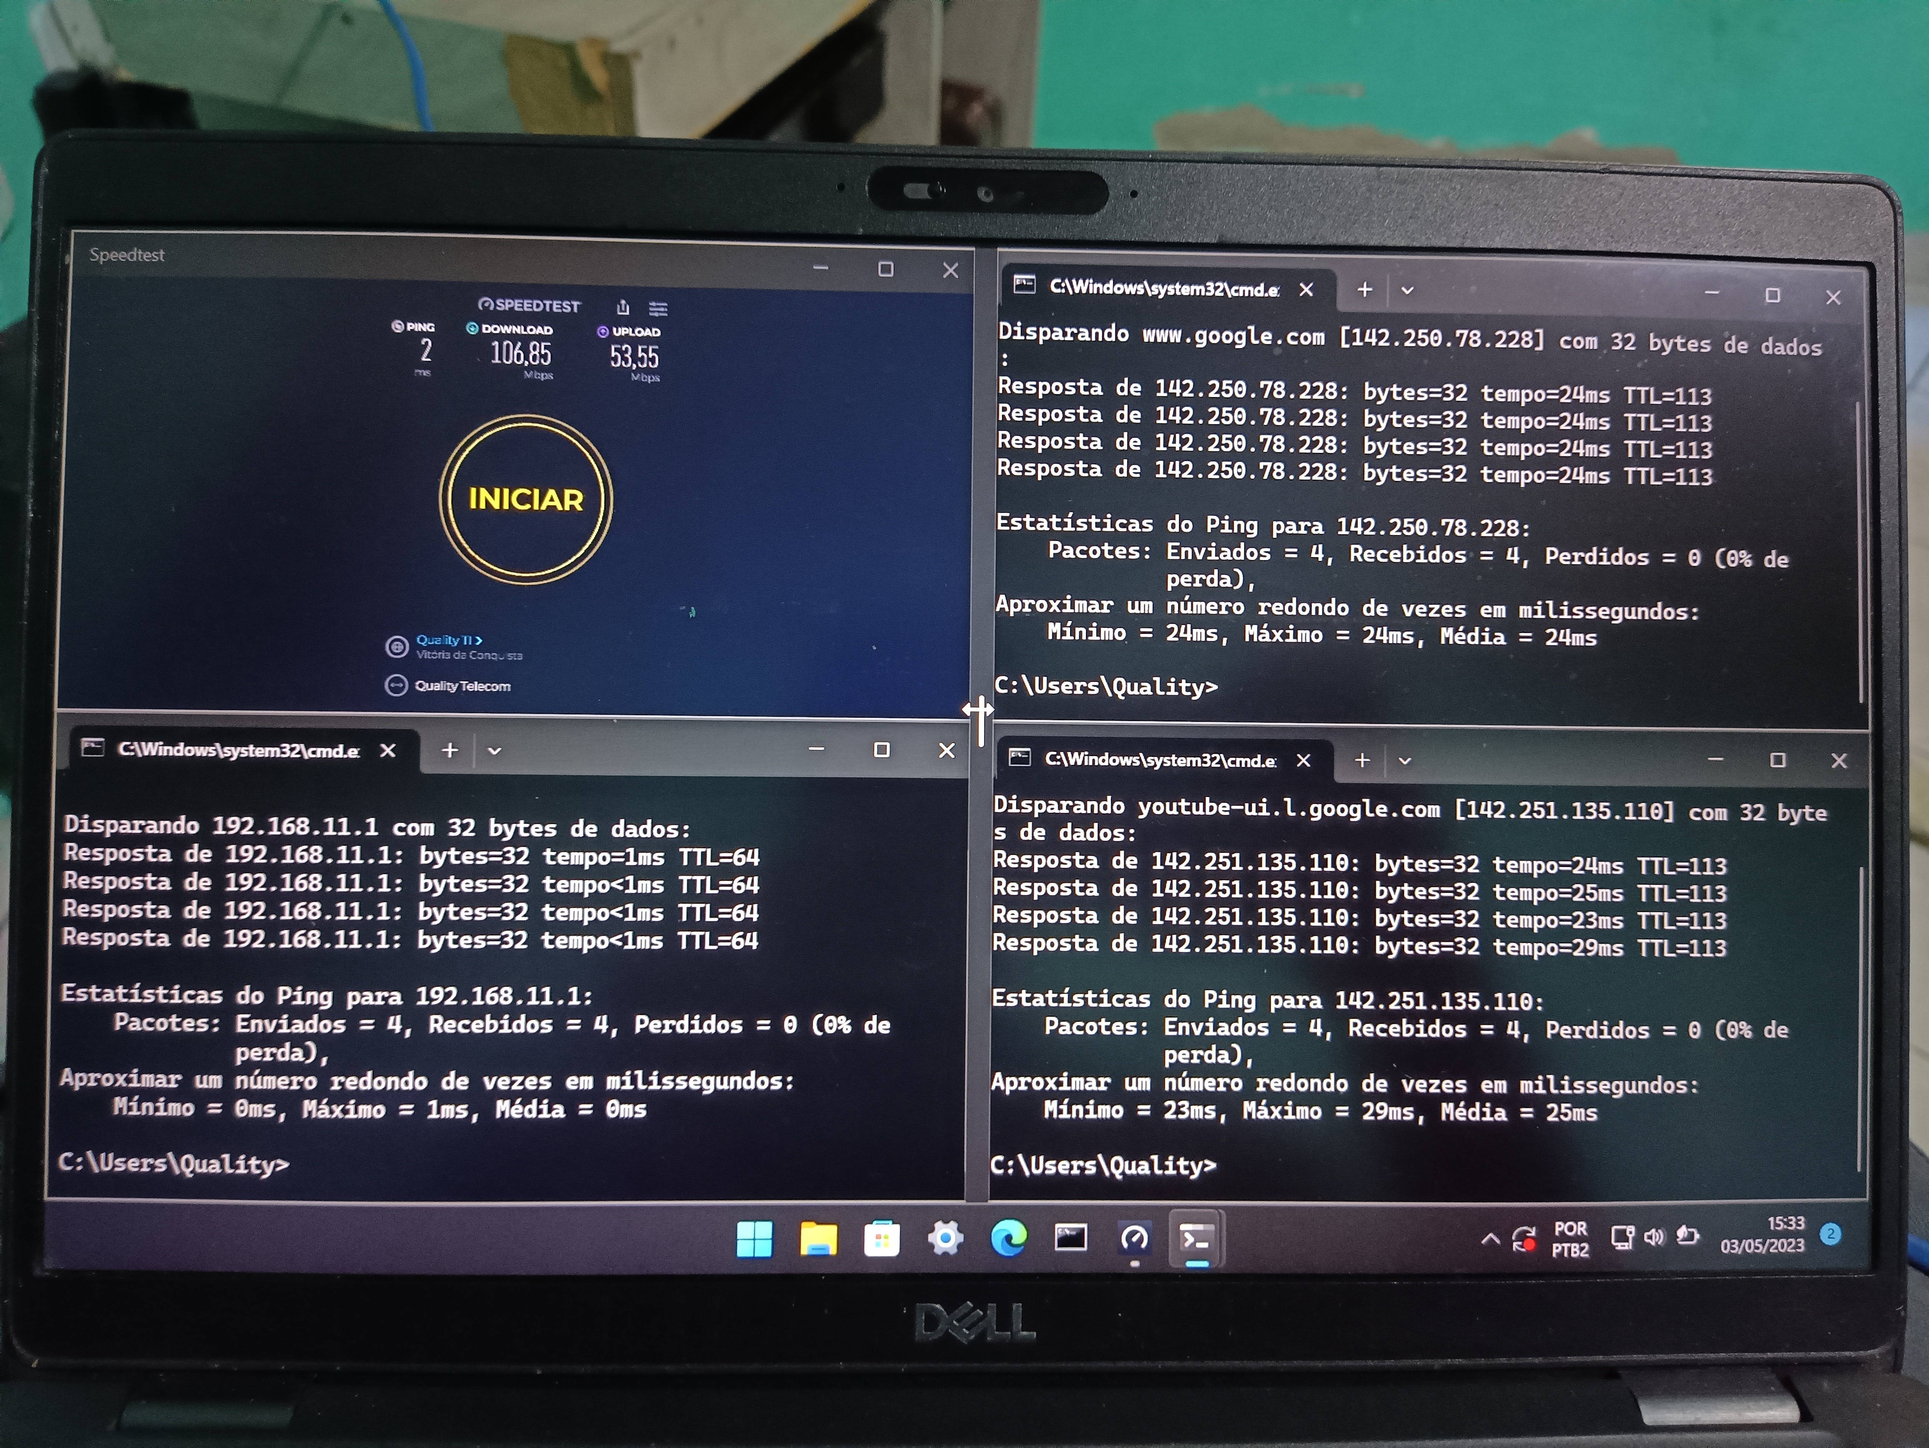The image size is (1929, 1448).
Task: Click the yellow INICIAR speed test button
Action: (526, 499)
